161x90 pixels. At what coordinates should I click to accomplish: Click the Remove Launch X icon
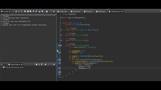point(19,11)
